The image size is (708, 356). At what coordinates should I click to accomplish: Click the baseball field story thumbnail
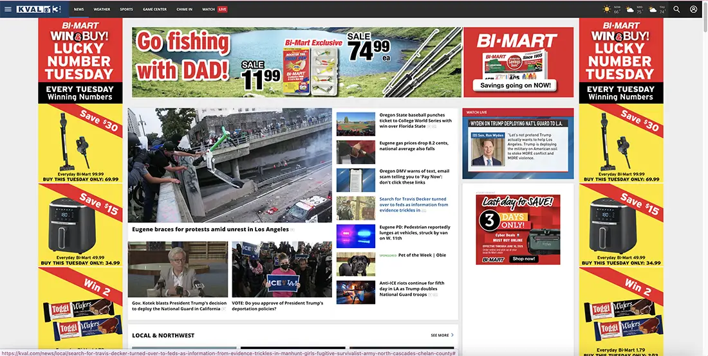pos(356,124)
